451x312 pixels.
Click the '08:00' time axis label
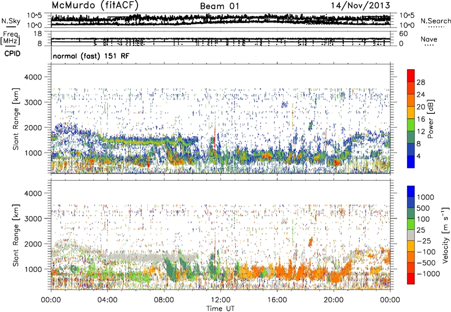[x=164, y=300]
